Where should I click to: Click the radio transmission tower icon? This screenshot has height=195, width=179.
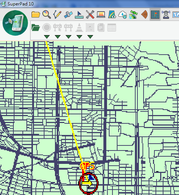click(x=166, y=14)
